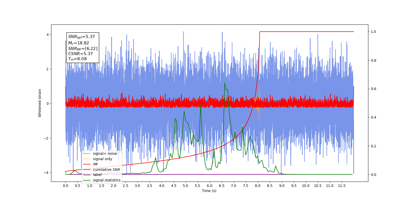
Task: Click the left y-axis tick label 0
Action: pyautogui.click(x=47, y=104)
